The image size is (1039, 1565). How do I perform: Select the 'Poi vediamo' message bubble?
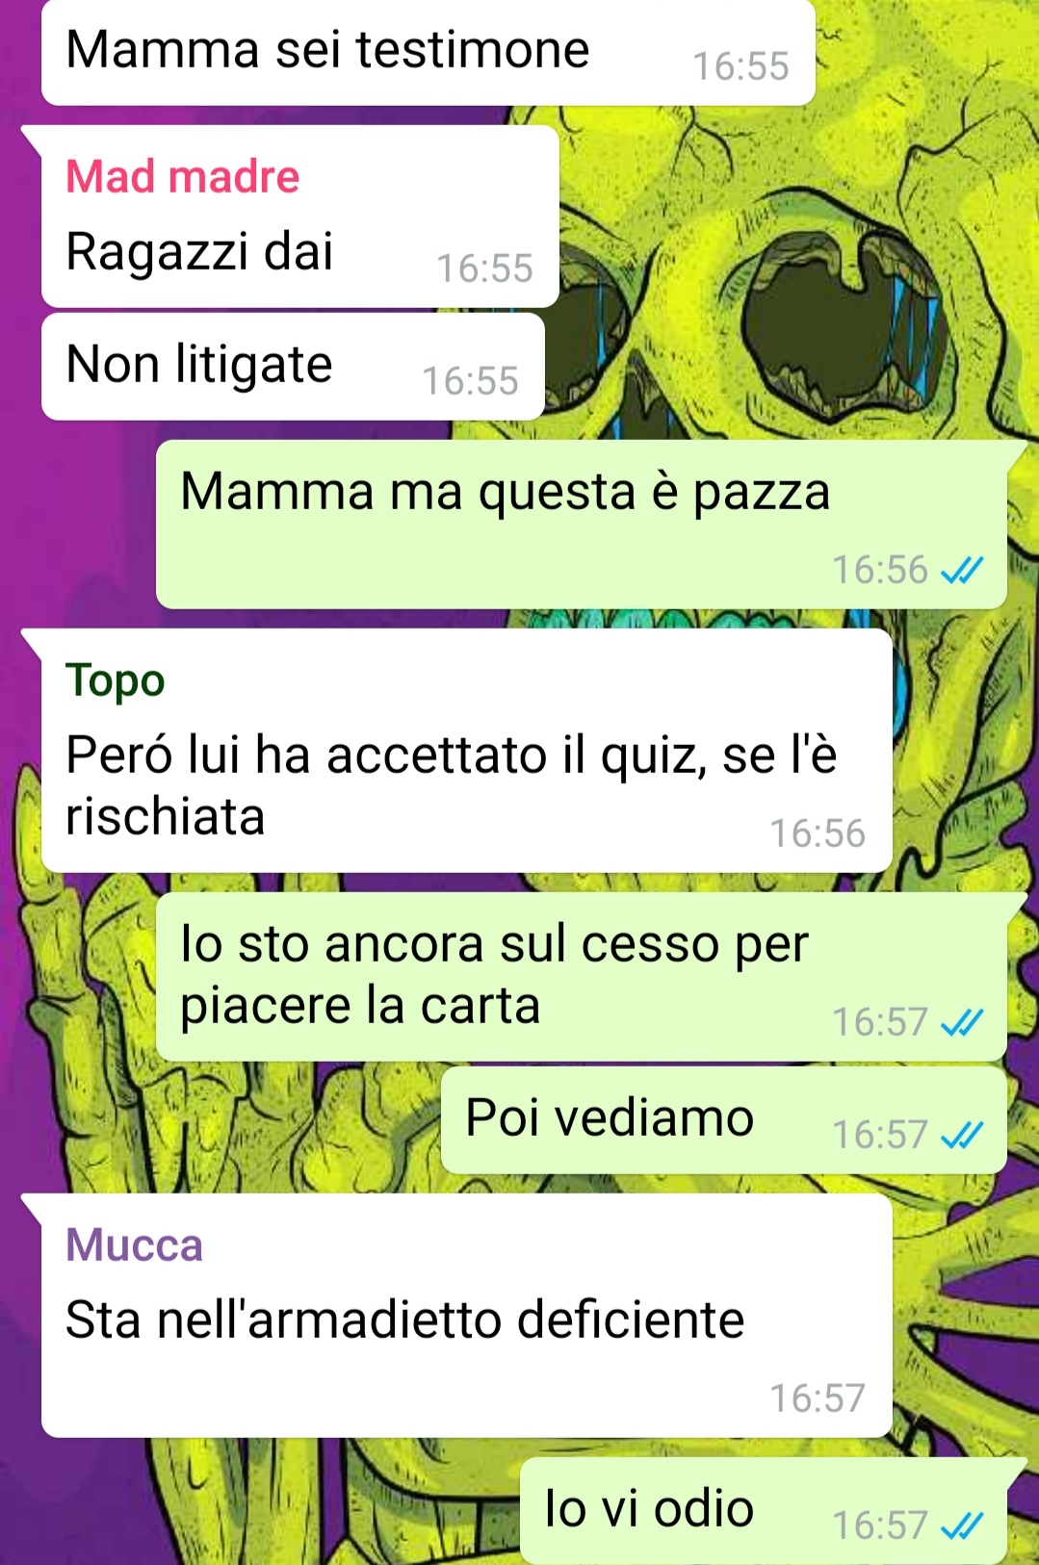pos(724,1119)
